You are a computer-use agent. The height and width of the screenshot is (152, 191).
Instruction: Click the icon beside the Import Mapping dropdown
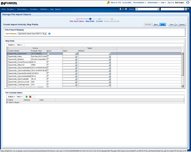pos(49,34)
